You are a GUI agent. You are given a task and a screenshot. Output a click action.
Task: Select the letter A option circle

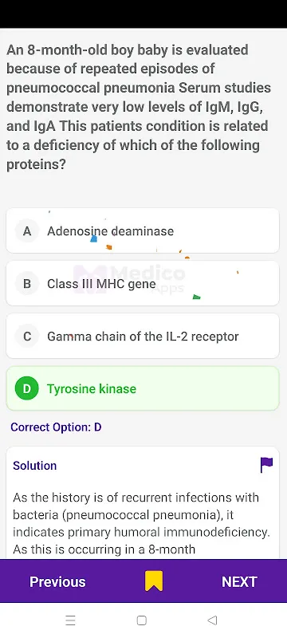(x=27, y=231)
